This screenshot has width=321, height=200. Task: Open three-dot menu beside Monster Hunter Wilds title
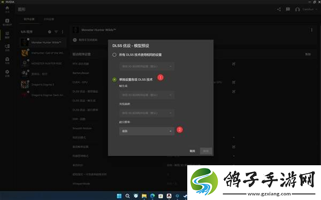pyautogui.click(x=311, y=30)
